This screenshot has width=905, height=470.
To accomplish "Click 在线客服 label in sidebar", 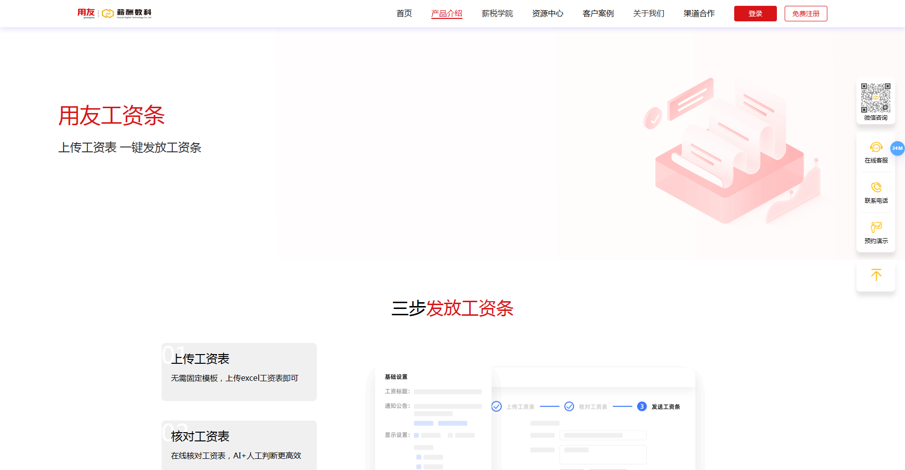I will coord(876,161).
